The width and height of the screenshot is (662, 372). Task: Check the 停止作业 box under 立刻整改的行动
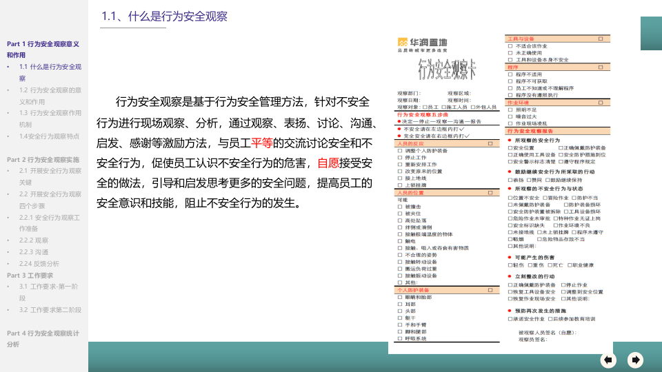pos(563,285)
